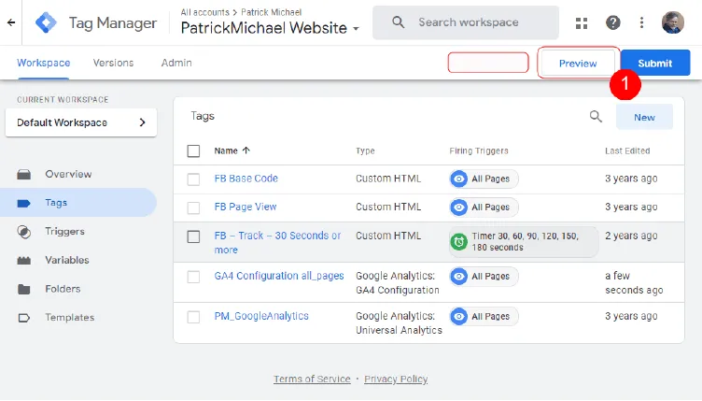702x401 pixels.
Task: Tick the FB Base Code checkbox
Action: tap(194, 179)
